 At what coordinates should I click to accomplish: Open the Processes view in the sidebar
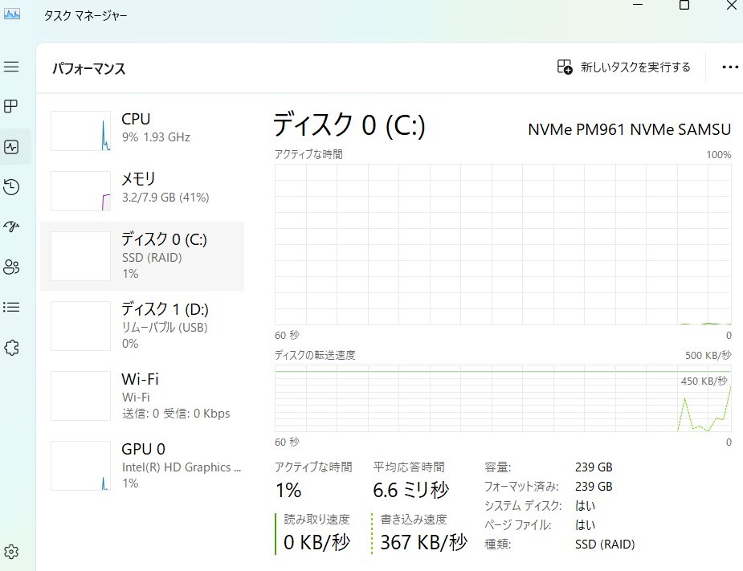point(12,106)
